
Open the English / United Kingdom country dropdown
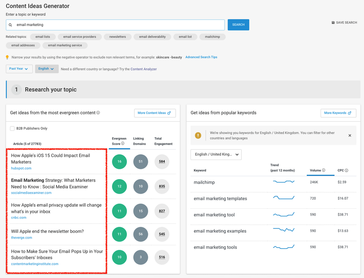coord(216,154)
